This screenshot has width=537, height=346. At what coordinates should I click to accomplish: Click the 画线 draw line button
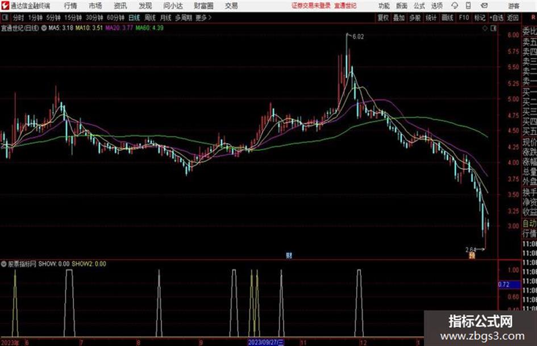click(447, 18)
